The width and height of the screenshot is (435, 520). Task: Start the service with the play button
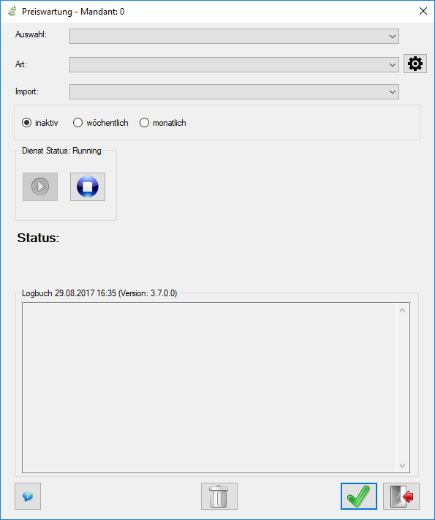pos(40,186)
